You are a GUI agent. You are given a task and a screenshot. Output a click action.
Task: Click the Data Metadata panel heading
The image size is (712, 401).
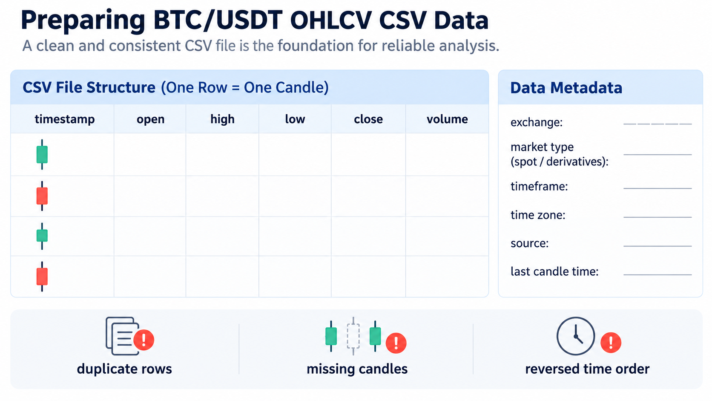click(x=566, y=88)
